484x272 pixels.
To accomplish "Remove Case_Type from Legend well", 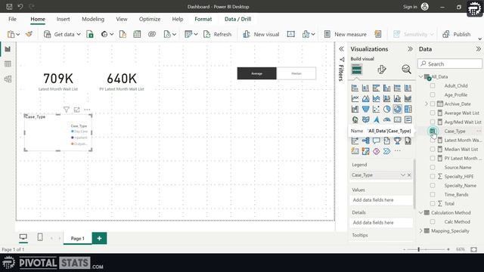I will tap(409, 175).
